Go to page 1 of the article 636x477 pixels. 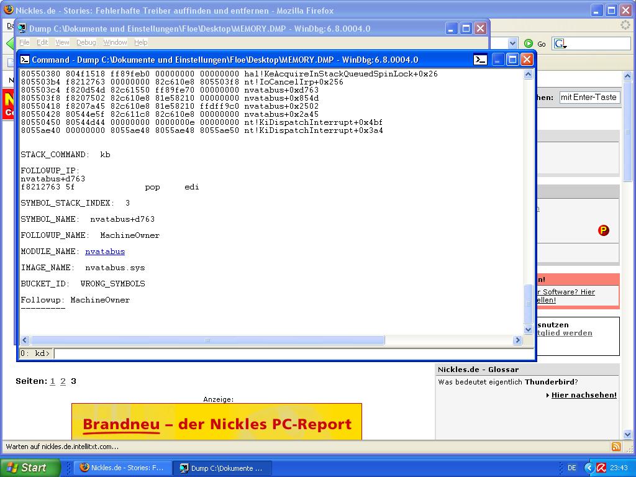52,381
